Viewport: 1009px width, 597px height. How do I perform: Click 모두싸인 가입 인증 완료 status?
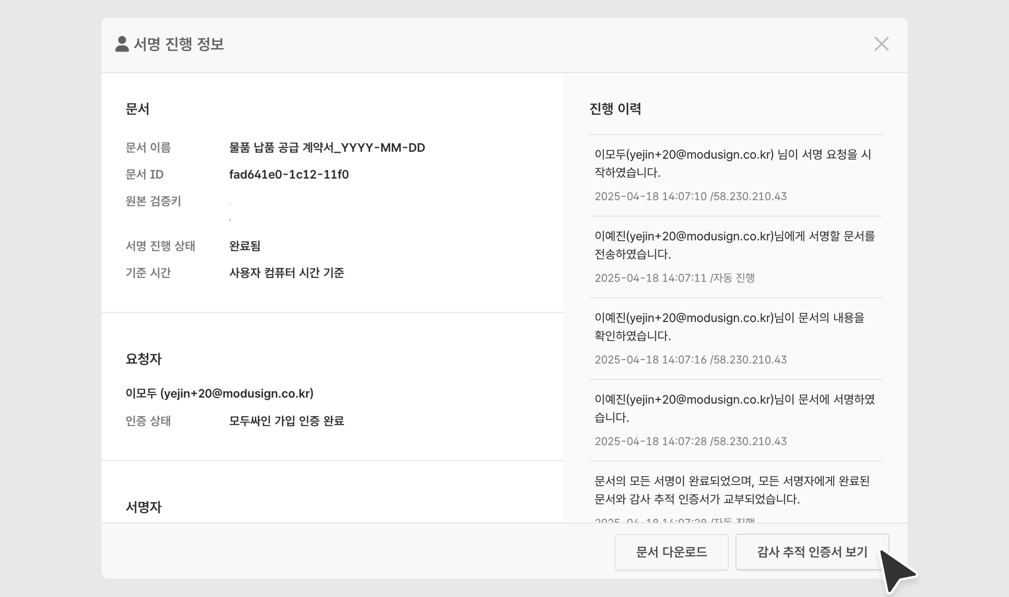tap(286, 421)
